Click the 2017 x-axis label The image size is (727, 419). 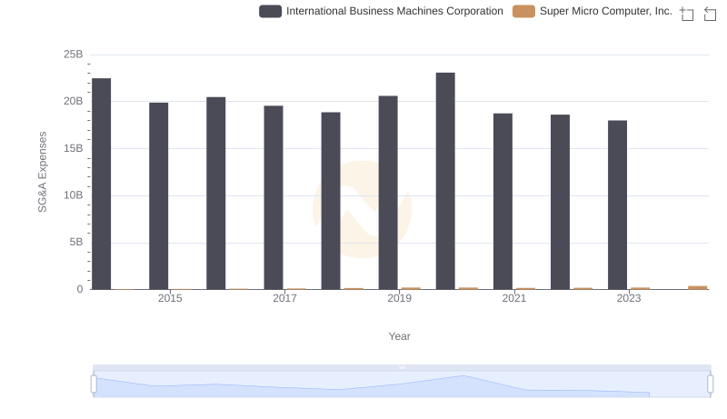(x=284, y=298)
